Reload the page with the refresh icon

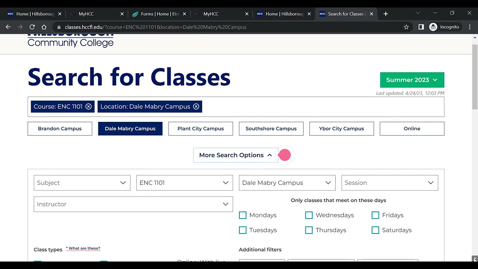(x=32, y=27)
